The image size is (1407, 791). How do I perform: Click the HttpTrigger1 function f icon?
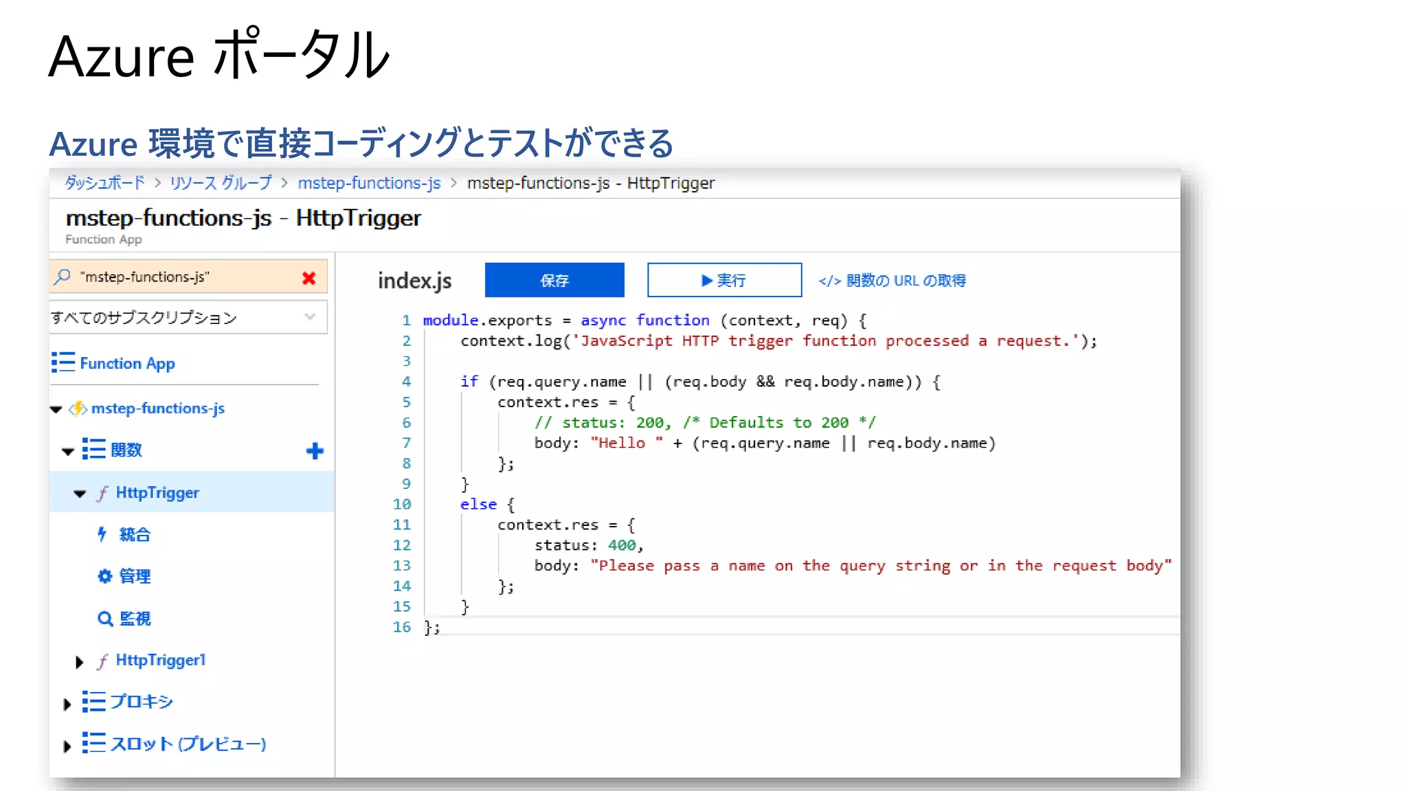102,661
